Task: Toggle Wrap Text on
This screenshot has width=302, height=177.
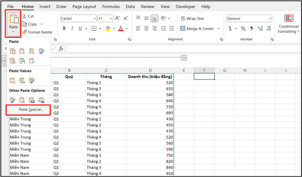Action: pyautogui.click(x=192, y=18)
